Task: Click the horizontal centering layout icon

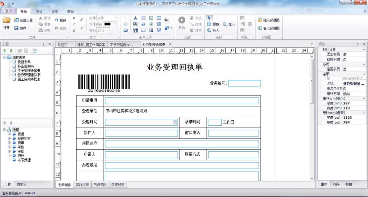Action: (x=250, y=24)
